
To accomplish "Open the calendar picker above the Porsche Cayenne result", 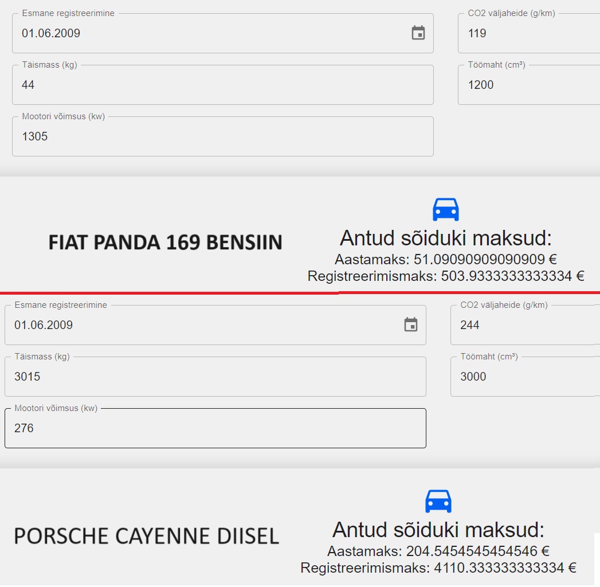I will tap(411, 325).
